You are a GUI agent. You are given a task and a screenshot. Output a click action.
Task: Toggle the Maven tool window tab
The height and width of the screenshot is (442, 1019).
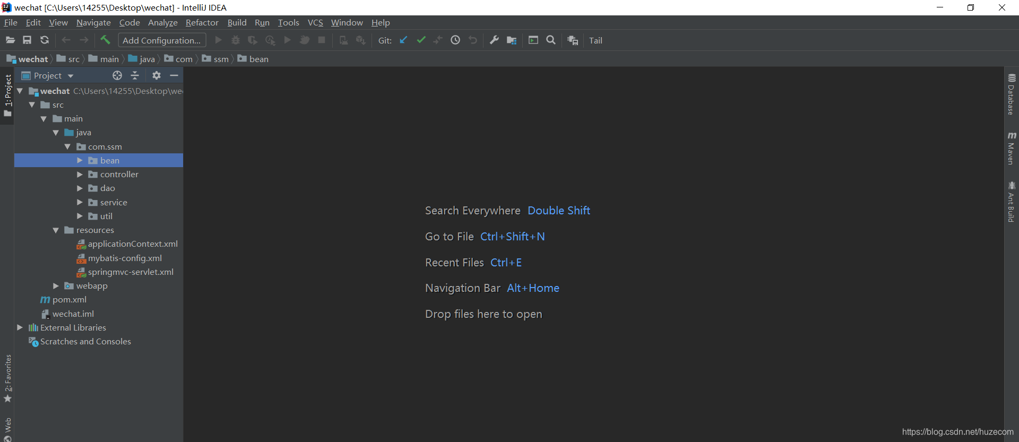(x=1012, y=149)
